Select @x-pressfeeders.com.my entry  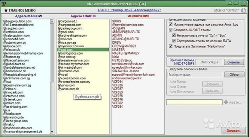(74, 82)
